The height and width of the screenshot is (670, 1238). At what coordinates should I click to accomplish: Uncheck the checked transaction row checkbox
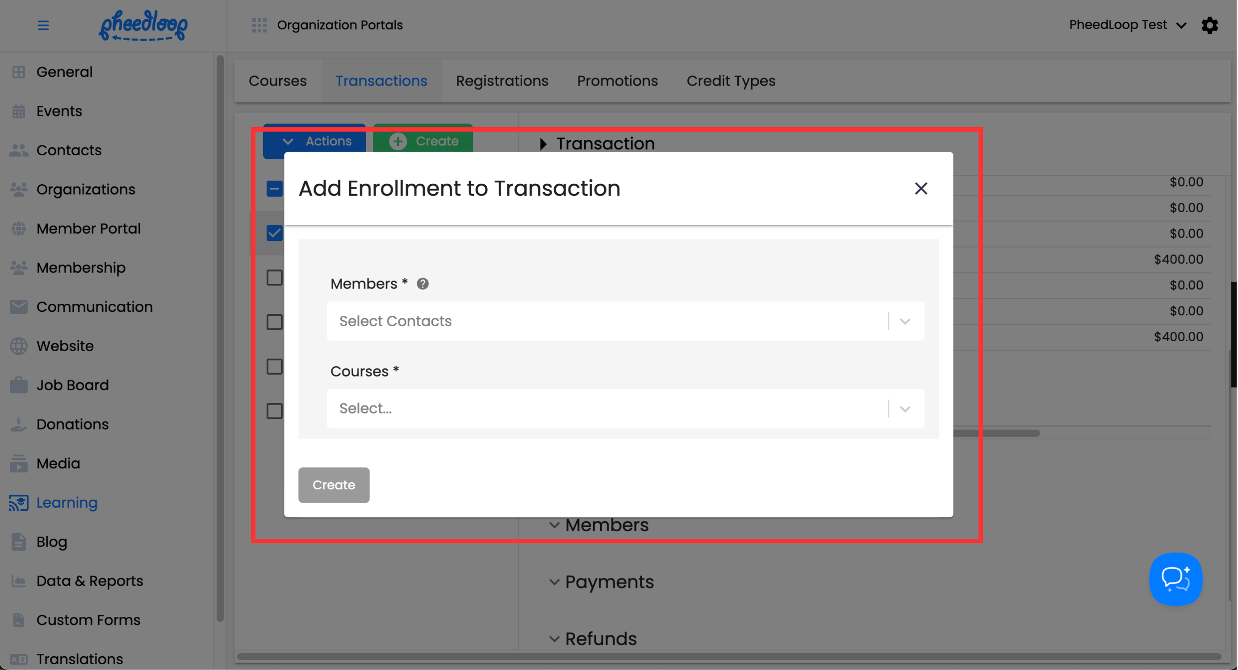click(274, 233)
